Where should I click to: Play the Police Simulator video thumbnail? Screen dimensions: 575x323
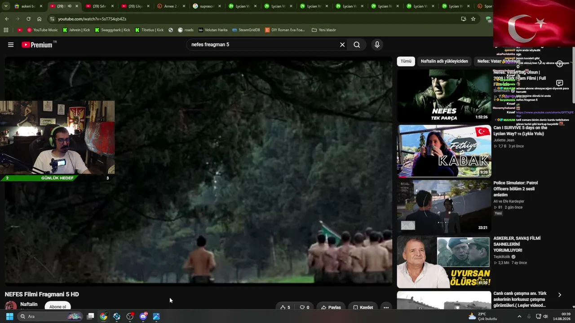click(x=444, y=206)
